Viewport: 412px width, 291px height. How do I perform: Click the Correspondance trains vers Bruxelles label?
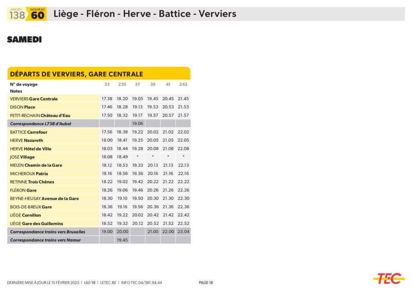(47, 232)
